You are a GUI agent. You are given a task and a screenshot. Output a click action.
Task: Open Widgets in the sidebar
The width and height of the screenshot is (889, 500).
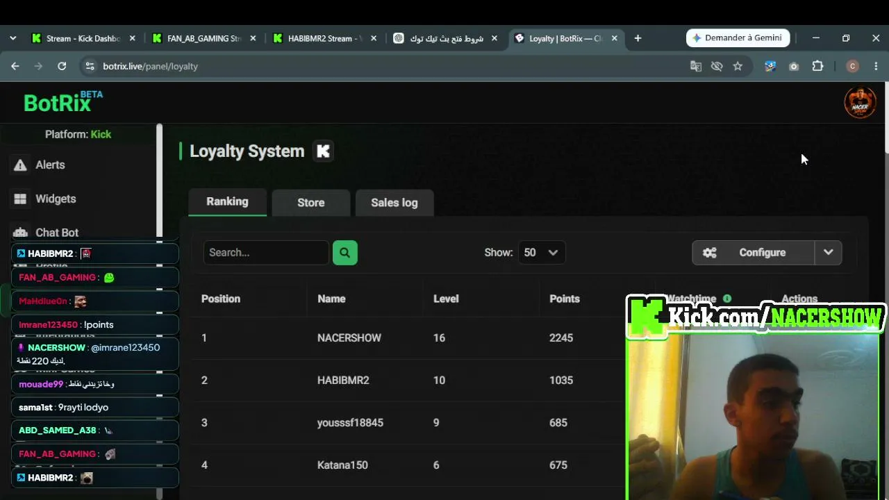(56, 199)
